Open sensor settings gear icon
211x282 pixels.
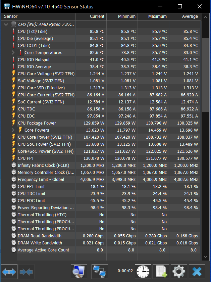point(179,272)
